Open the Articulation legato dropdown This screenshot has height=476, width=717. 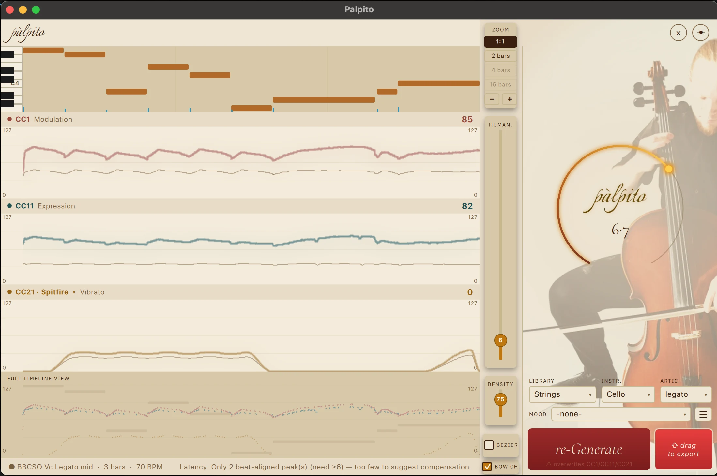[x=686, y=394]
